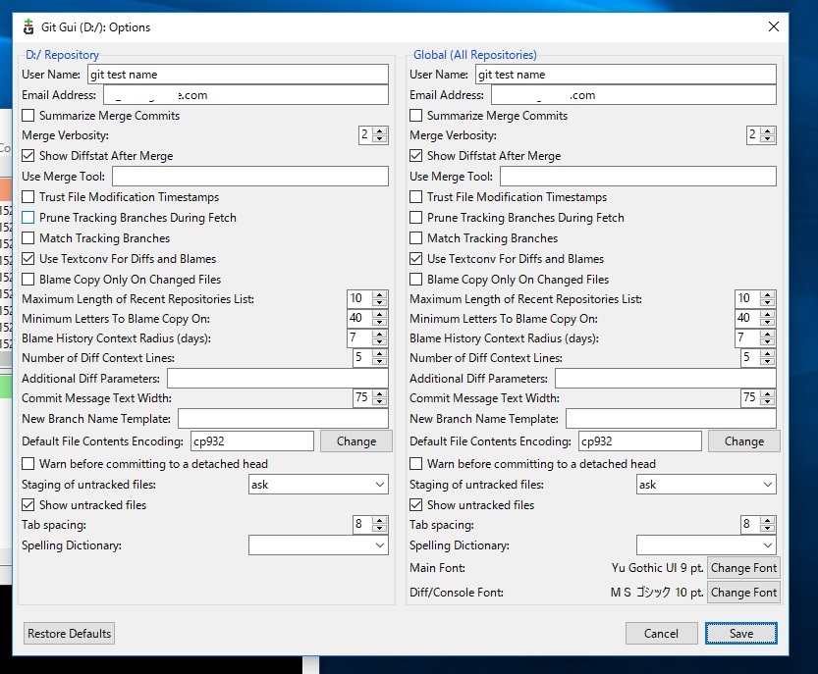Uncheck Show untracked files in D:/ Repository
Screen dimensions: 818x674
(x=28, y=505)
